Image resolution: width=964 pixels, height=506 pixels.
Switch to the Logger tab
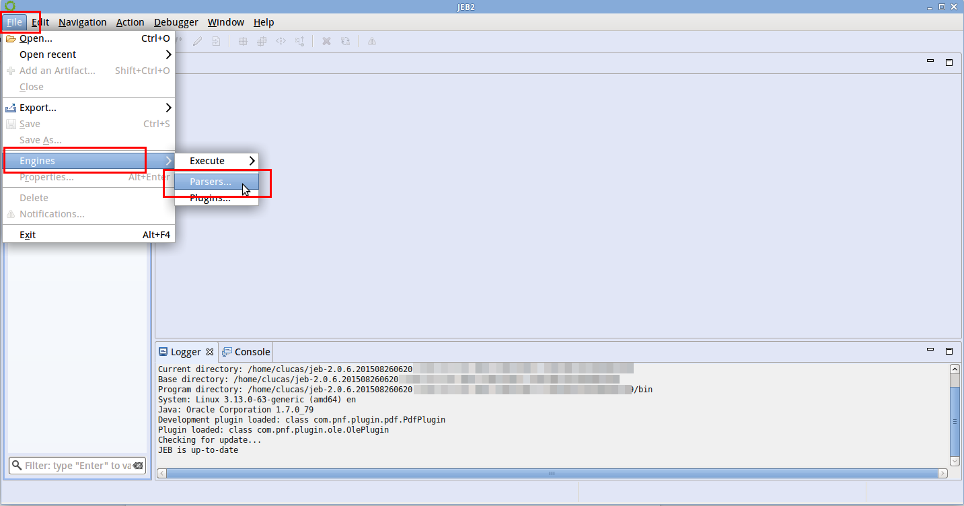pos(185,352)
